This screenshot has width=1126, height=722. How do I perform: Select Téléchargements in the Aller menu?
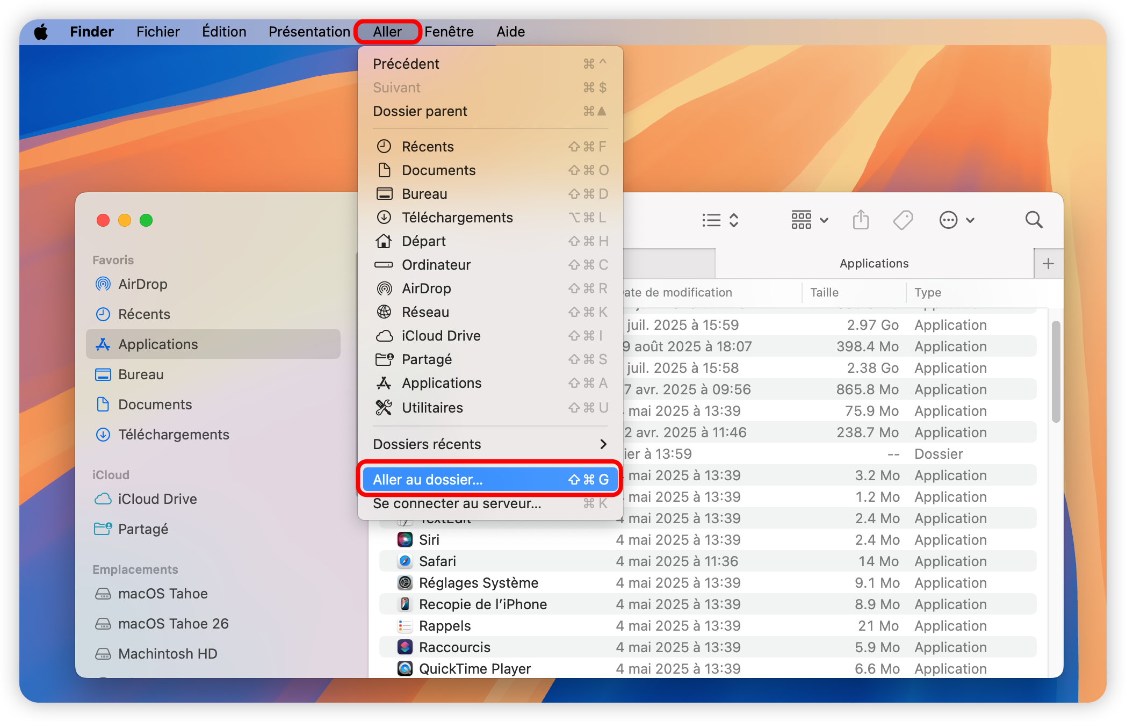point(490,218)
